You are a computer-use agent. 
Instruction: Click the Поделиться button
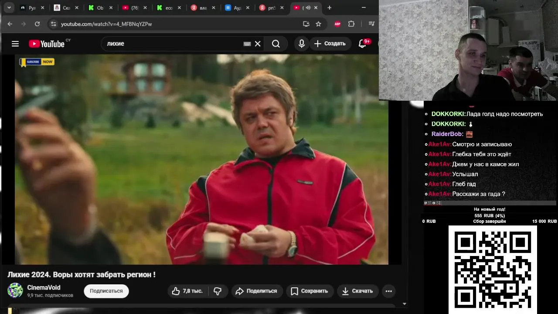click(x=257, y=291)
